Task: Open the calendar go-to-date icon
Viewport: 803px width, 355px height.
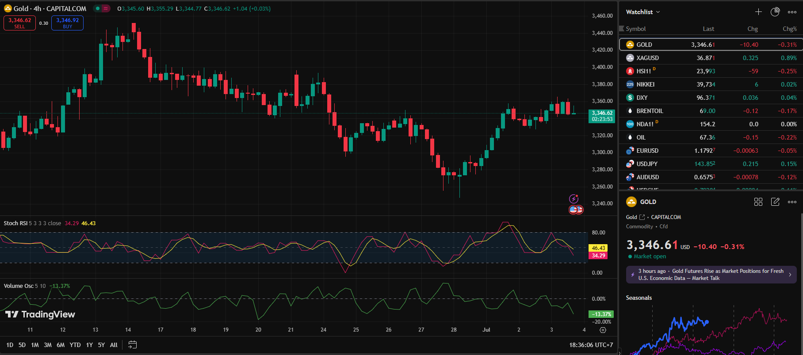Action: point(132,345)
